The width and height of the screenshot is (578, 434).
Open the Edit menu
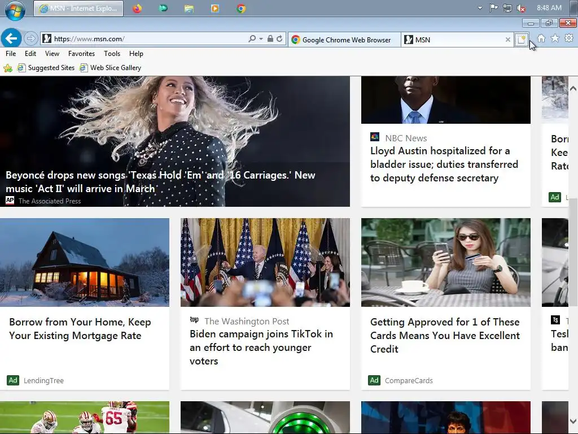click(x=30, y=54)
